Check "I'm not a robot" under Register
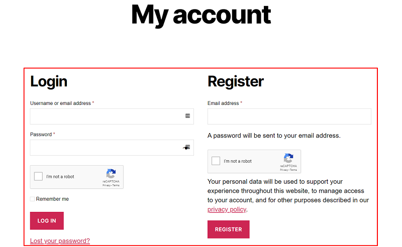The image size is (402, 247). click(x=216, y=161)
